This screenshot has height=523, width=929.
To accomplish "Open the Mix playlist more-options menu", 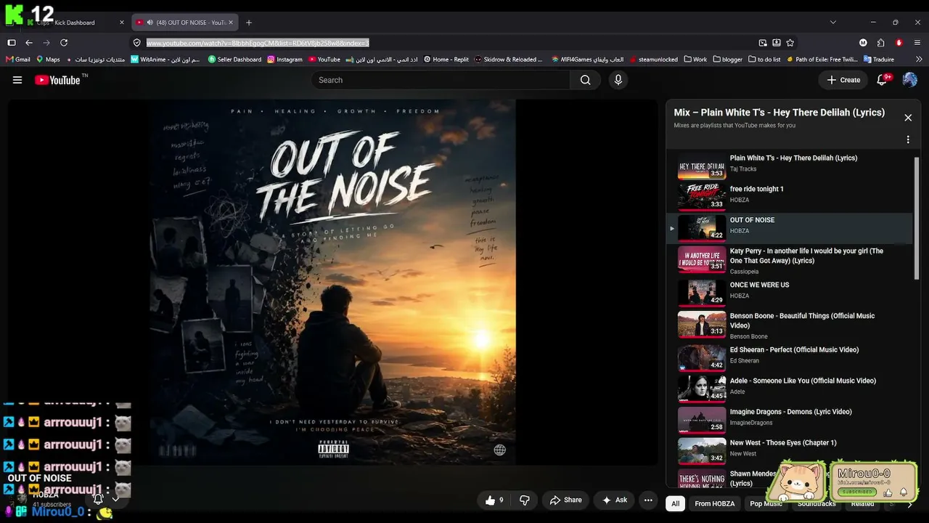I will pyautogui.click(x=907, y=139).
